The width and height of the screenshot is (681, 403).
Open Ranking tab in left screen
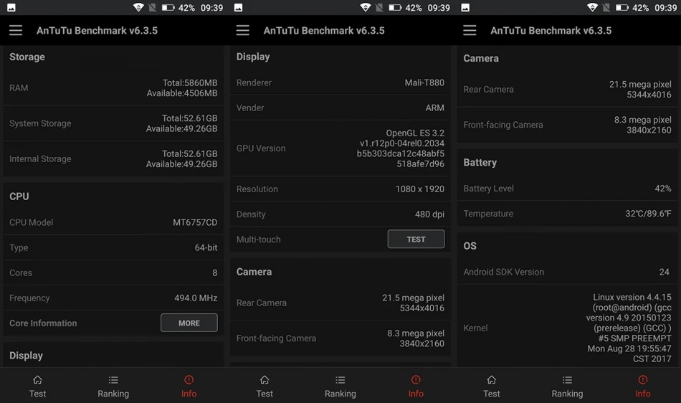[x=113, y=386]
